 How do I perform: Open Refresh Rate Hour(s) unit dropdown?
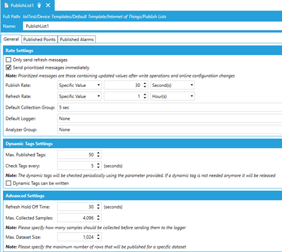[173, 96]
